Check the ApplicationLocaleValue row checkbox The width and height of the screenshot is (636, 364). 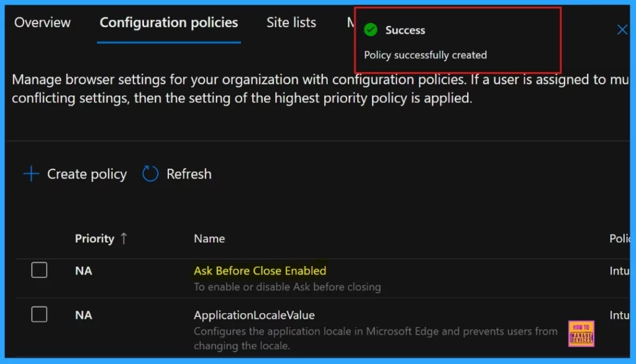coord(39,314)
